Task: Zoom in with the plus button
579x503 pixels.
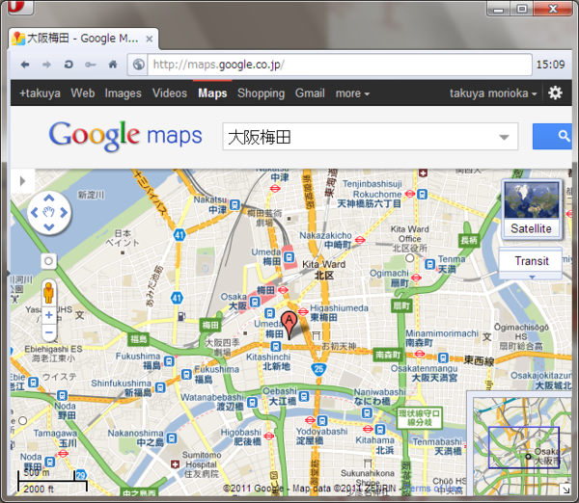Action: [49, 315]
